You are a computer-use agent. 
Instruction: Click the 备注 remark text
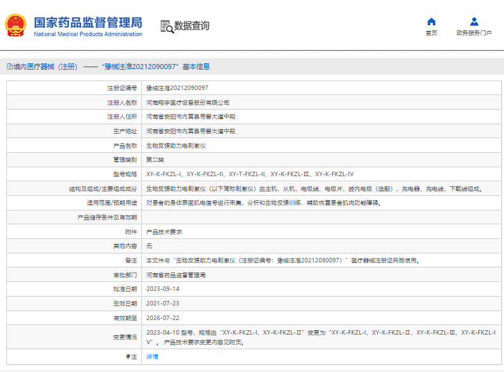click(283, 260)
